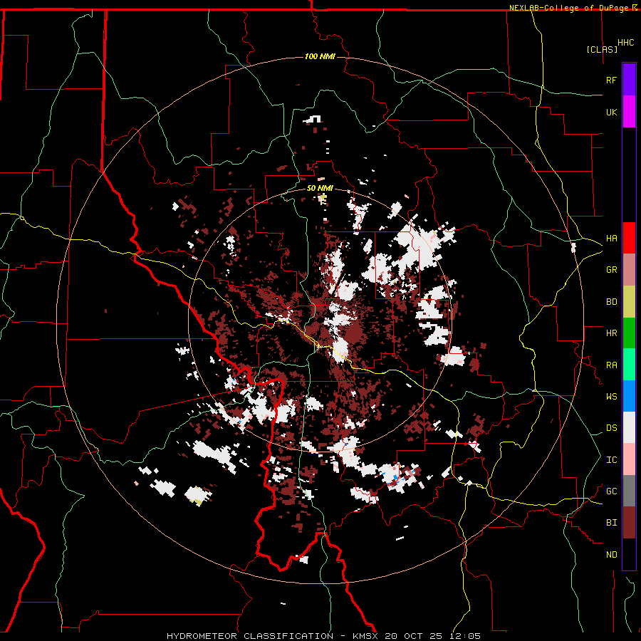Click the HYDROMETEOR CLASSIFICATION title text

coord(250,636)
